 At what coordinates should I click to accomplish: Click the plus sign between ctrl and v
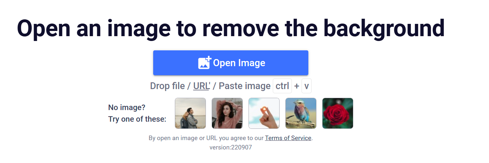pos(297,86)
